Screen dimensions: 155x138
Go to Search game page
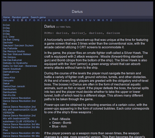[x=38, y=17]
